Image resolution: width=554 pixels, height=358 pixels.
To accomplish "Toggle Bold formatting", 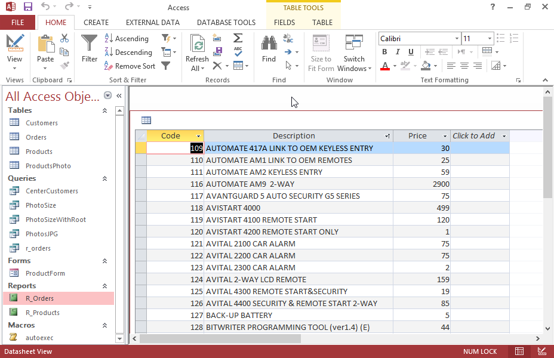I will point(384,52).
